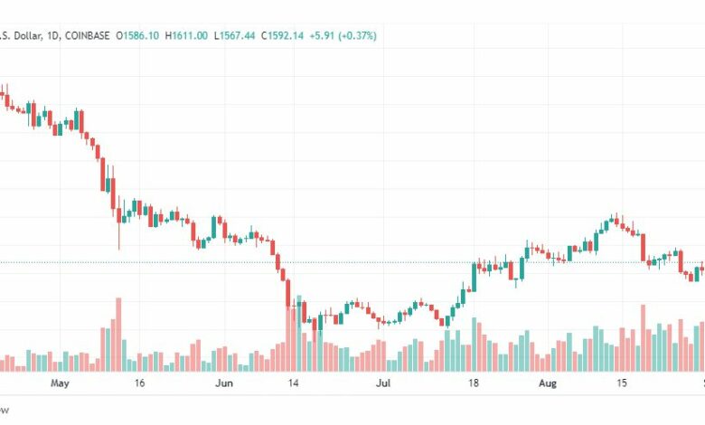Screen dimensions: 705x425
Task: Select the Aug label on time axis
Action: [548, 383]
